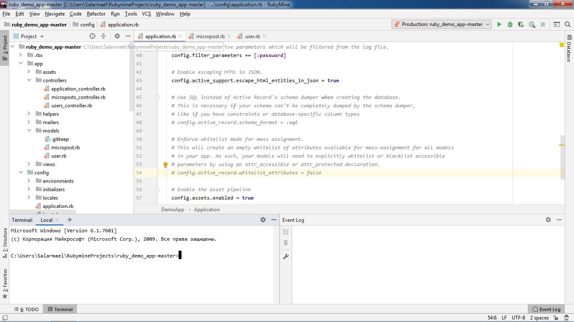The height and width of the screenshot is (322, 574).
Task: Click the lightbulb intention icon on line 53
Action: 166,165
